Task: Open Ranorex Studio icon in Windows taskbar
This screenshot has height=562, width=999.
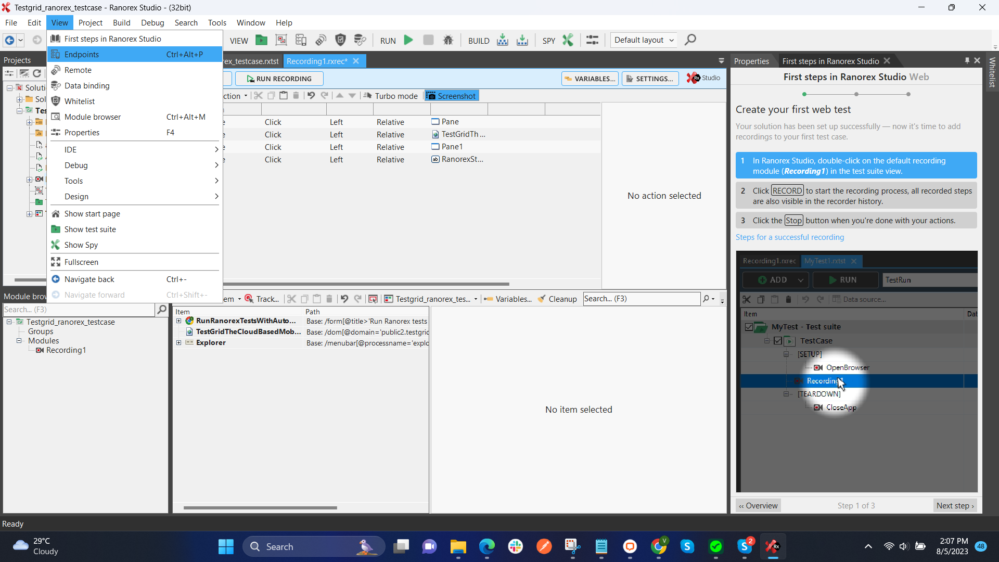Action: coord(773,546)
